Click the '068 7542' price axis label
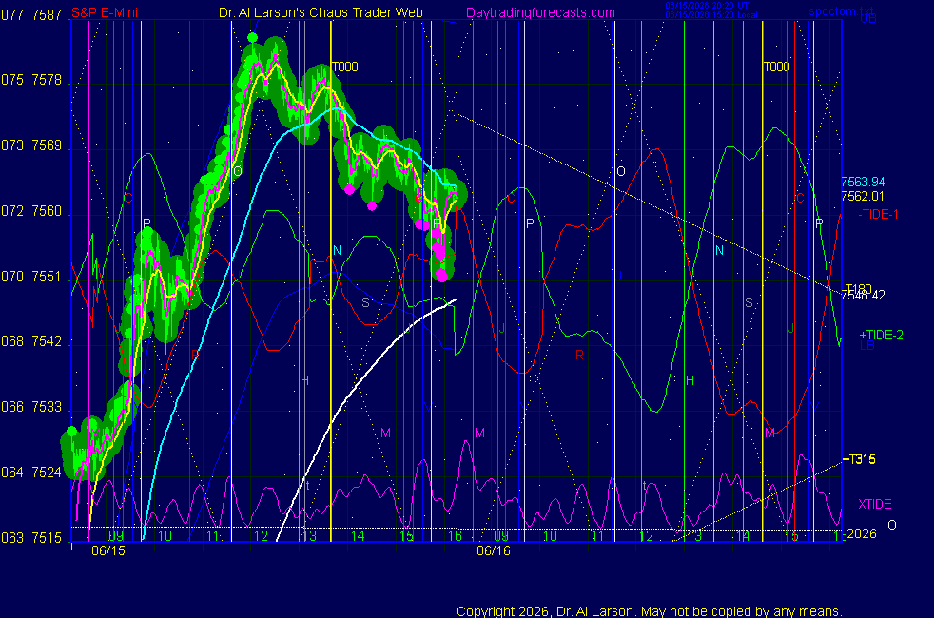Image resolution: width=934 pixels, height=618 pixels. (31, 341)
